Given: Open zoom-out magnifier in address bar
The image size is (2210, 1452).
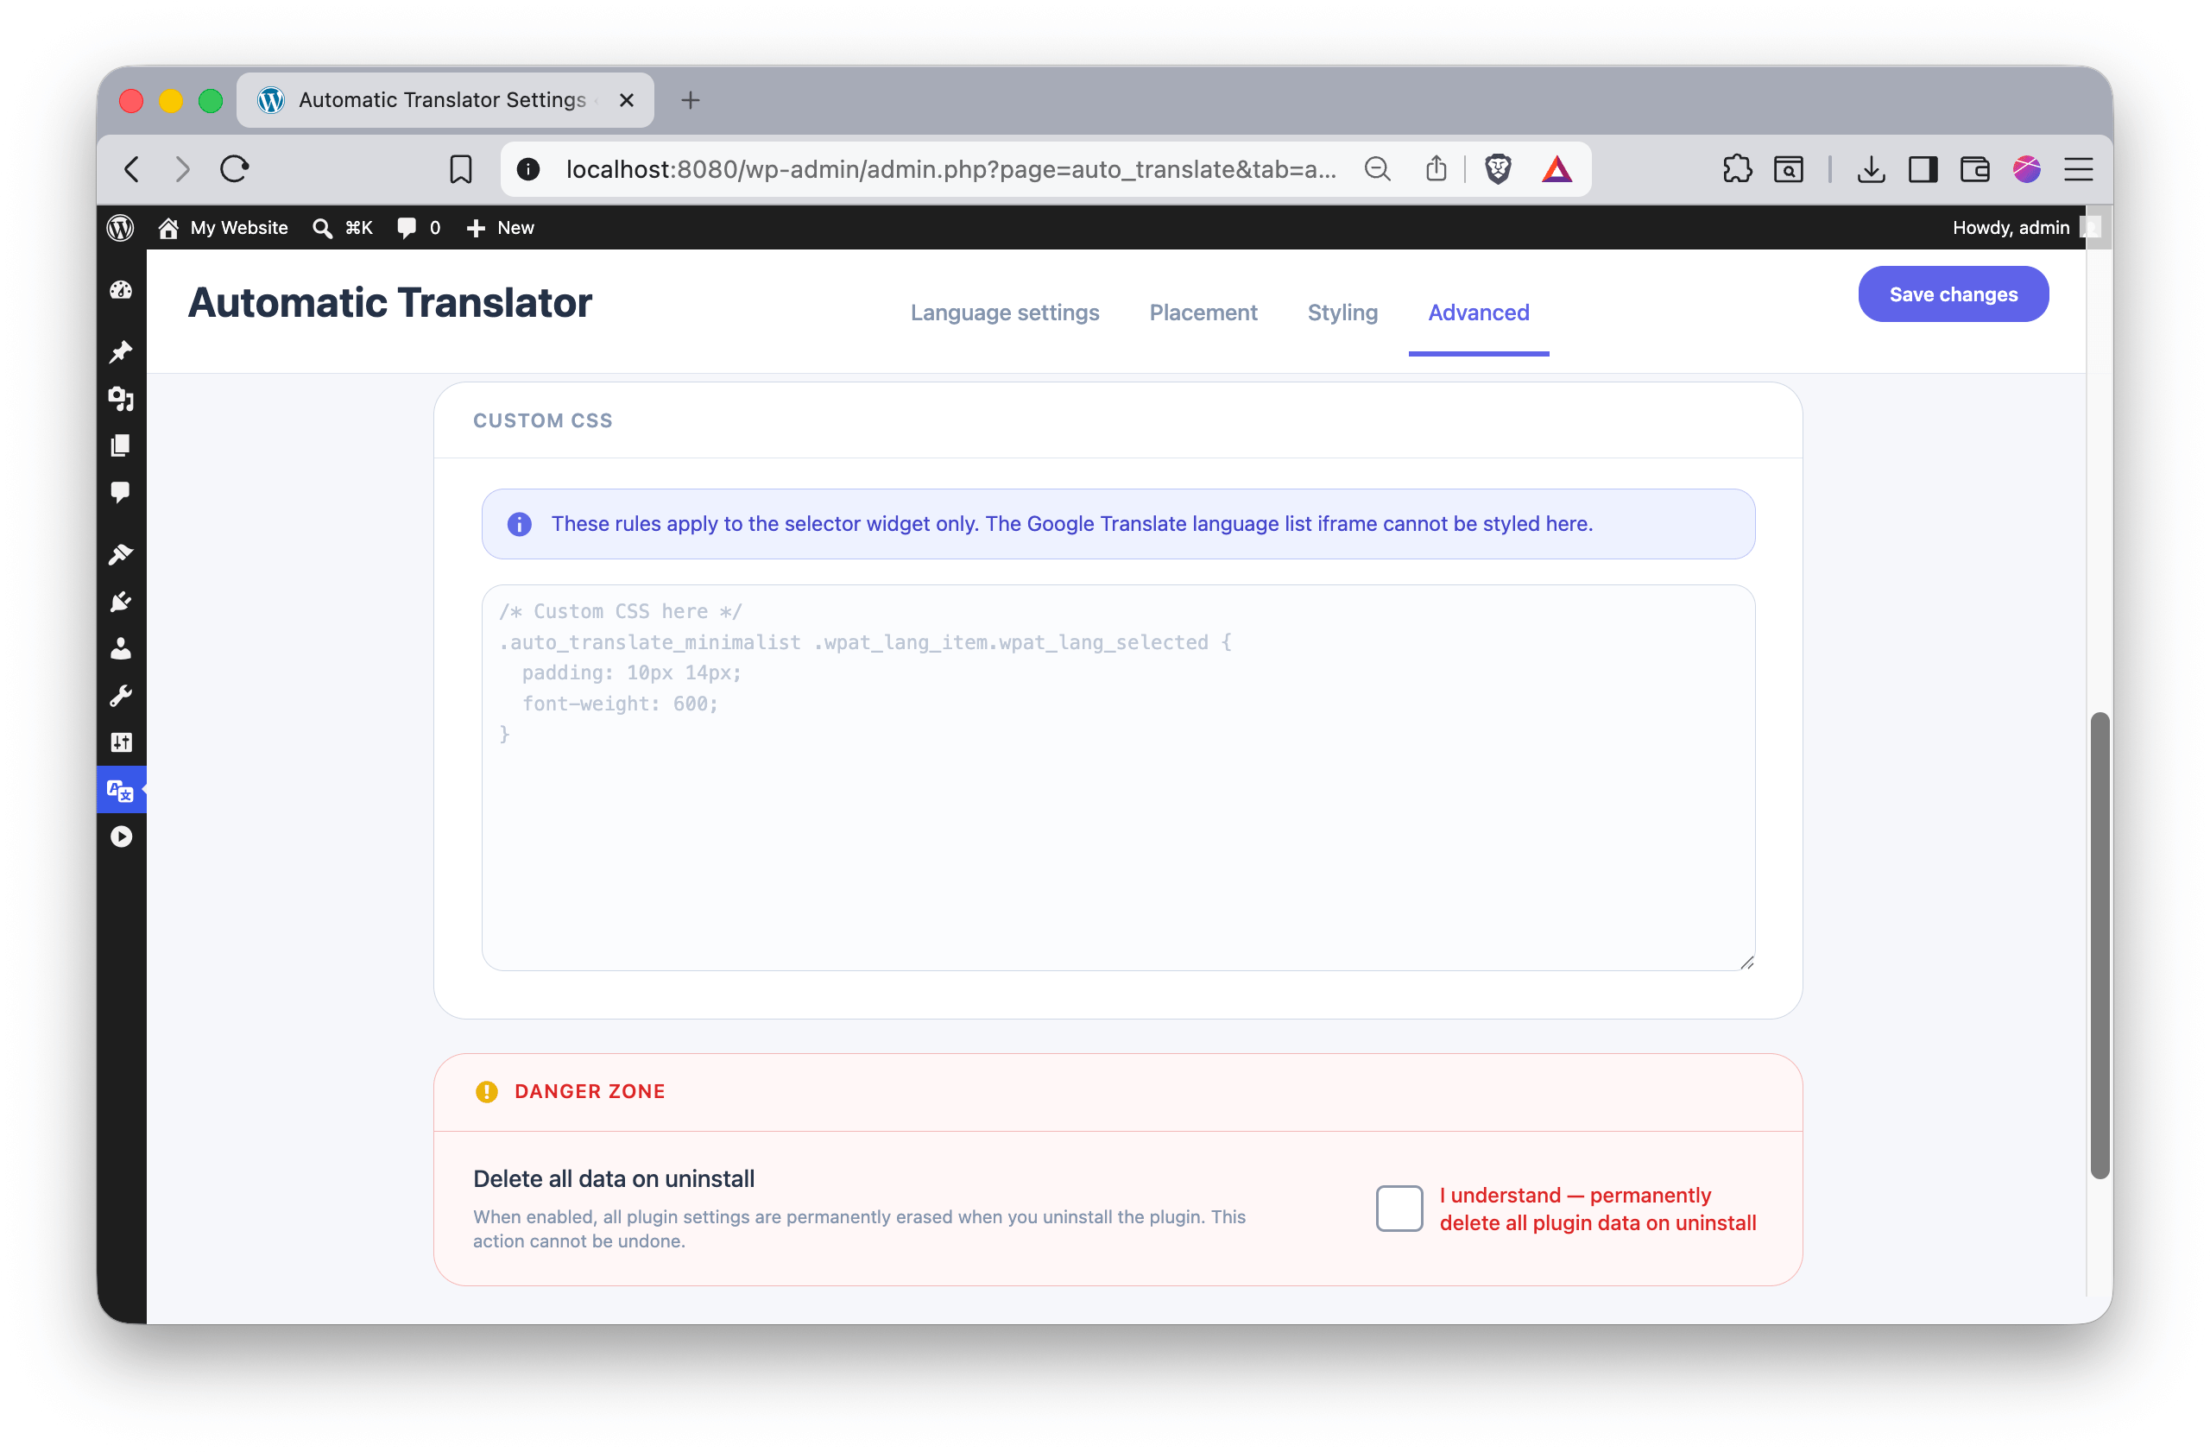Looking at the screenshot, I should point(1377,169).
